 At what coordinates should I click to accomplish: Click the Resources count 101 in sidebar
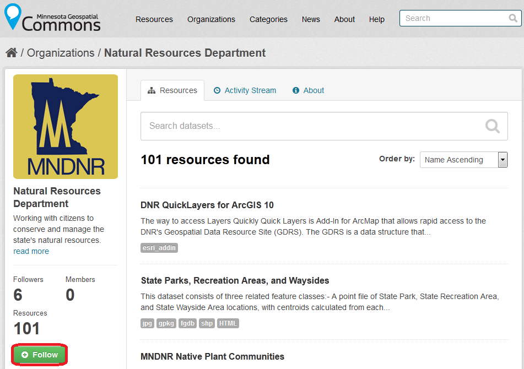pos(27,329)
